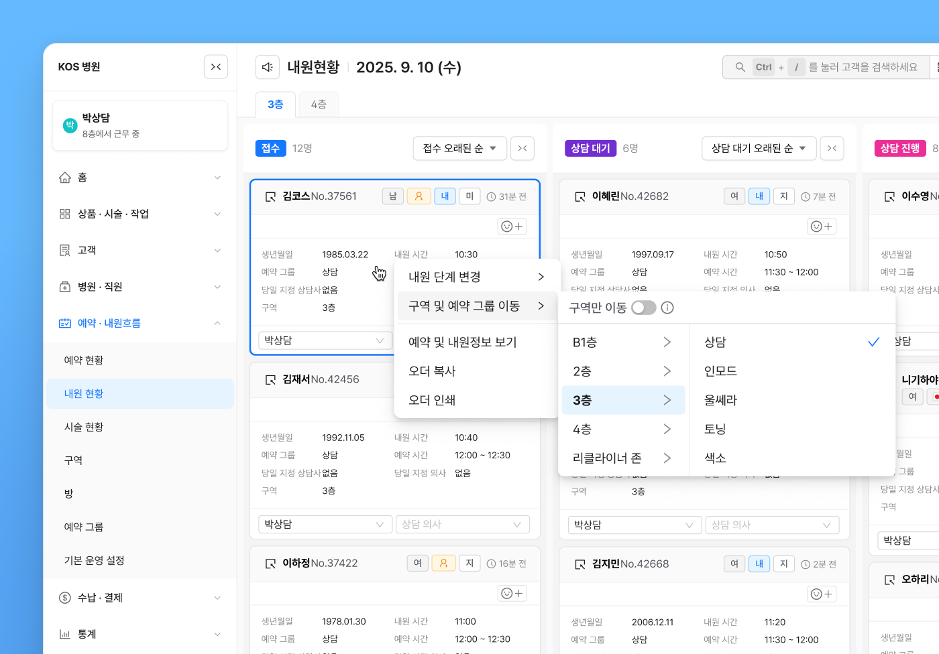The image size is (939, 654).
Task: Open the 상담 대기 오래된 순 sort dropdown
Action: click(x=759, y=148)
